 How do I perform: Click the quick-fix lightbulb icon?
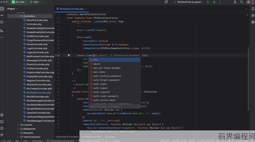click(x=69, y=55)
